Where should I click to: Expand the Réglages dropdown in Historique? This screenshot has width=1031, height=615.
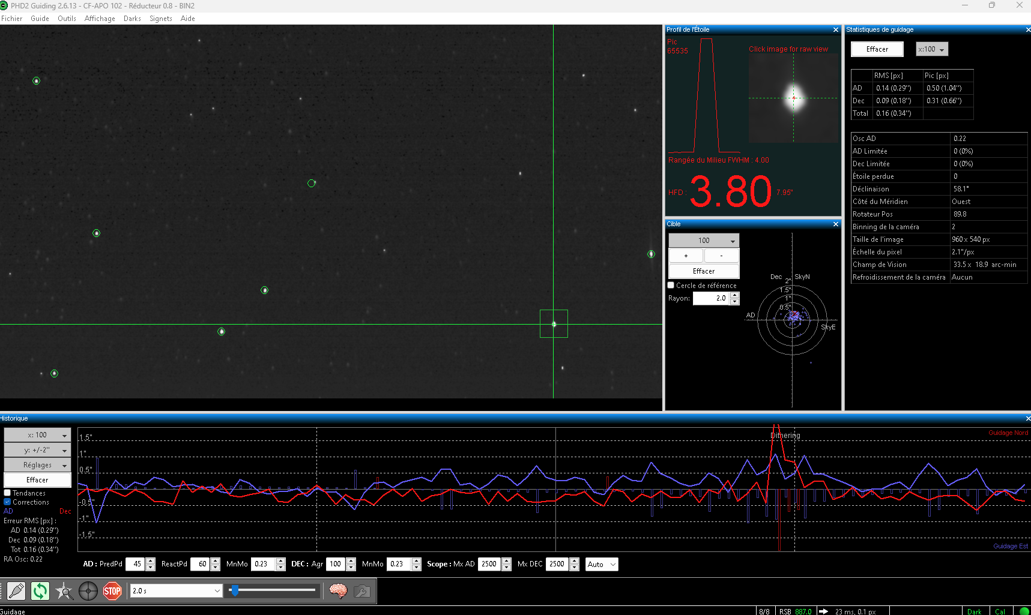coord(37,465)
